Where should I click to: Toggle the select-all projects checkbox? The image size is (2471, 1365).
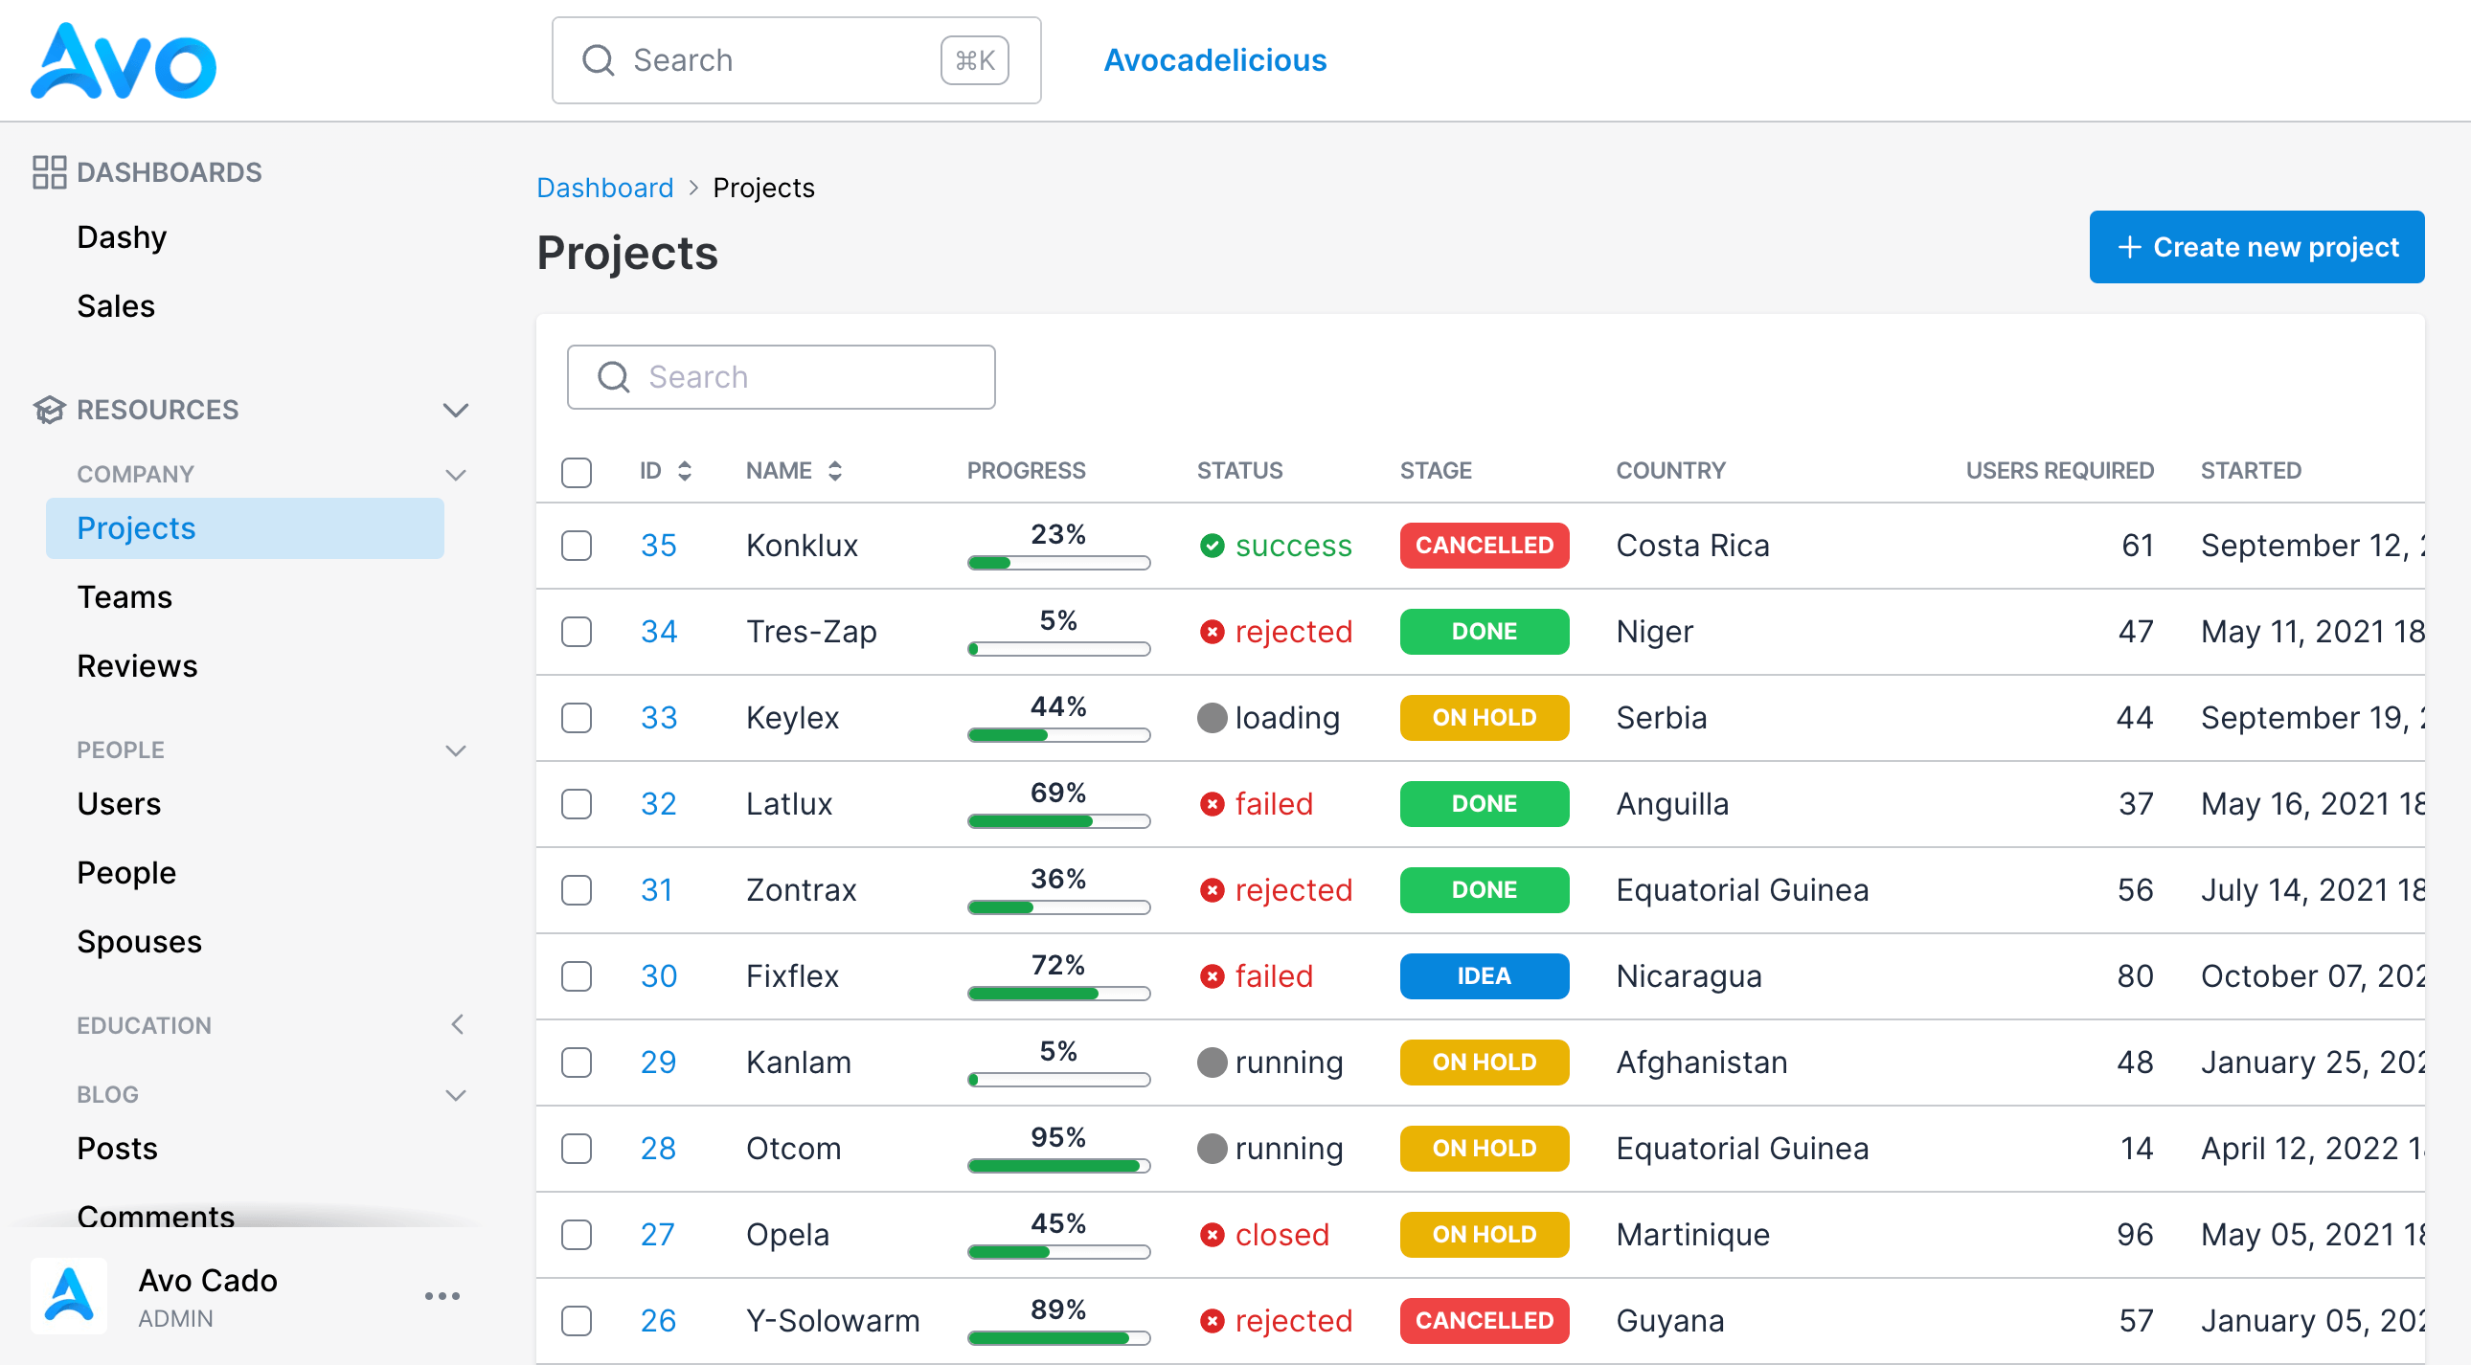577,472
